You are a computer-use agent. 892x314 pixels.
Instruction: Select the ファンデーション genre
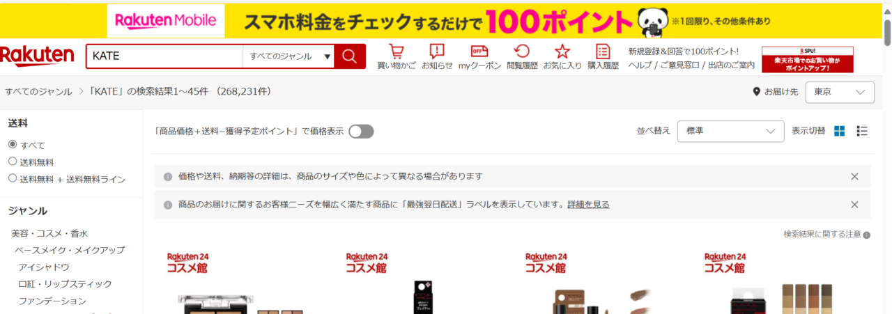click(52, 301)
